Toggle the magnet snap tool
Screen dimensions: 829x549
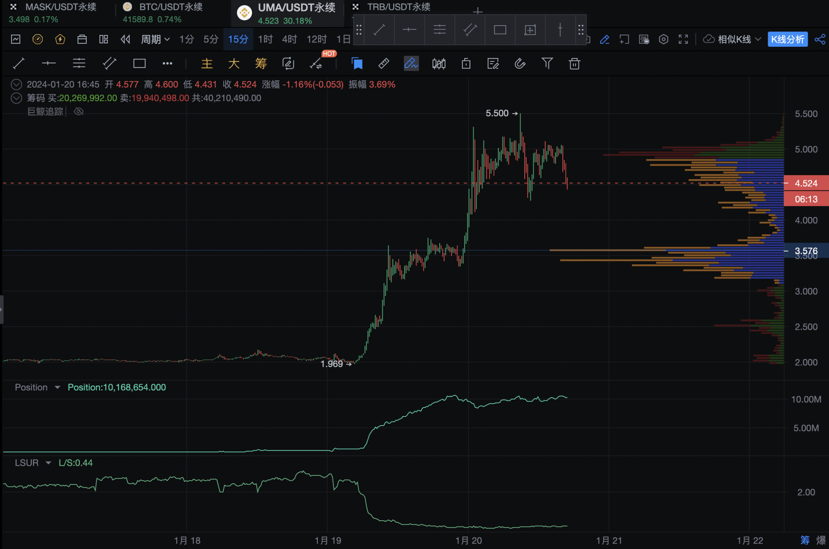pyautogui.click(x=520, y=63)
